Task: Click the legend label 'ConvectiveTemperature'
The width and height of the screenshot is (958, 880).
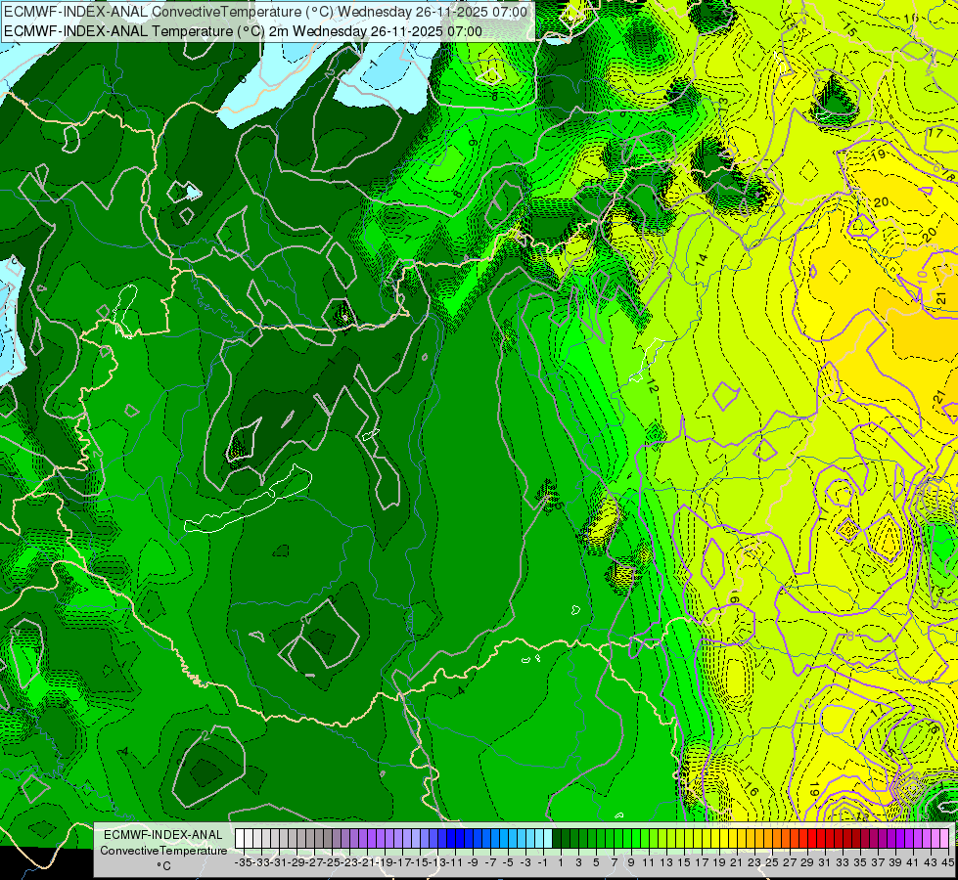Action: coord(163,850)
